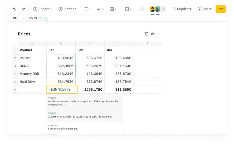This screenshot has height=144, width=234.
Task: Select column A header
Action: tap(32, 43)
